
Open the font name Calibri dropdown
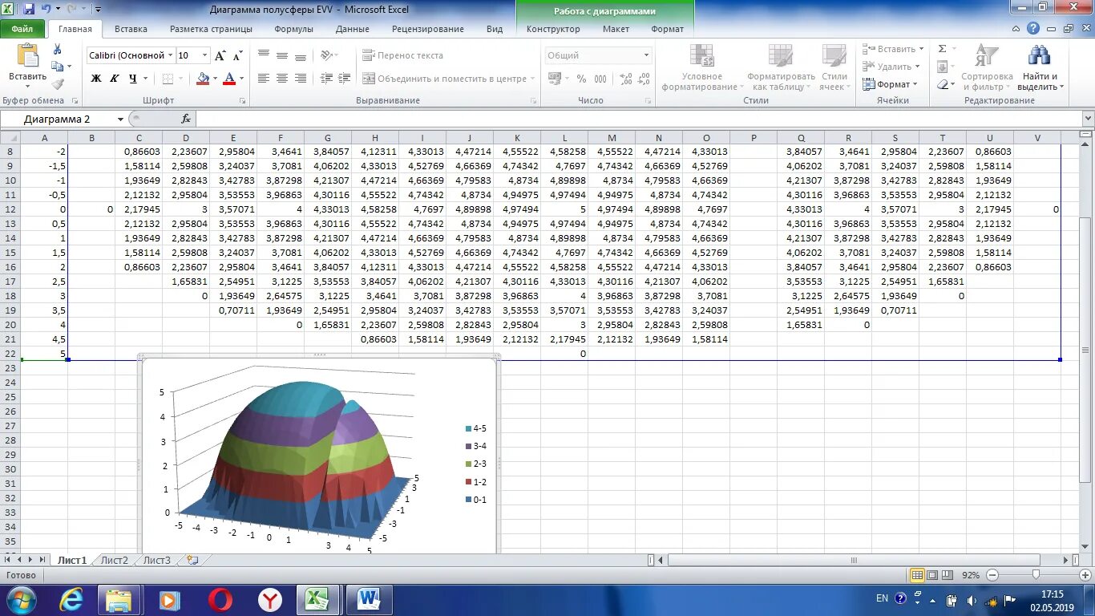click(170, 55)
